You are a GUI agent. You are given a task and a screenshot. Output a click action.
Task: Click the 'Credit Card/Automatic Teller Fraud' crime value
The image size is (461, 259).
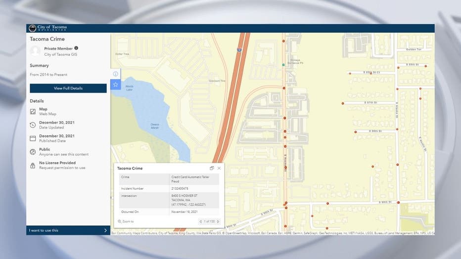(190, 179)
